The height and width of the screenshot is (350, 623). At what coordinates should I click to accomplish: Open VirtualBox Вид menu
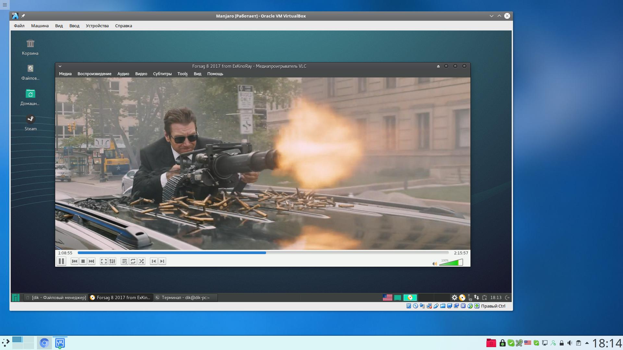(x=59, y=26)
